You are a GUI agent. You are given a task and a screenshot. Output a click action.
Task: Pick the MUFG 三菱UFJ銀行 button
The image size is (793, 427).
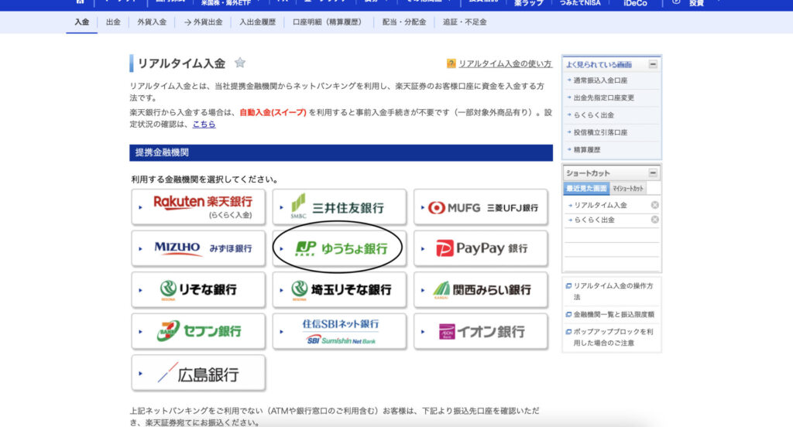(480, 207)
